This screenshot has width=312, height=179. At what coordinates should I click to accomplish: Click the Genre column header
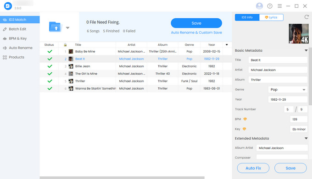[x=189, y=45]
